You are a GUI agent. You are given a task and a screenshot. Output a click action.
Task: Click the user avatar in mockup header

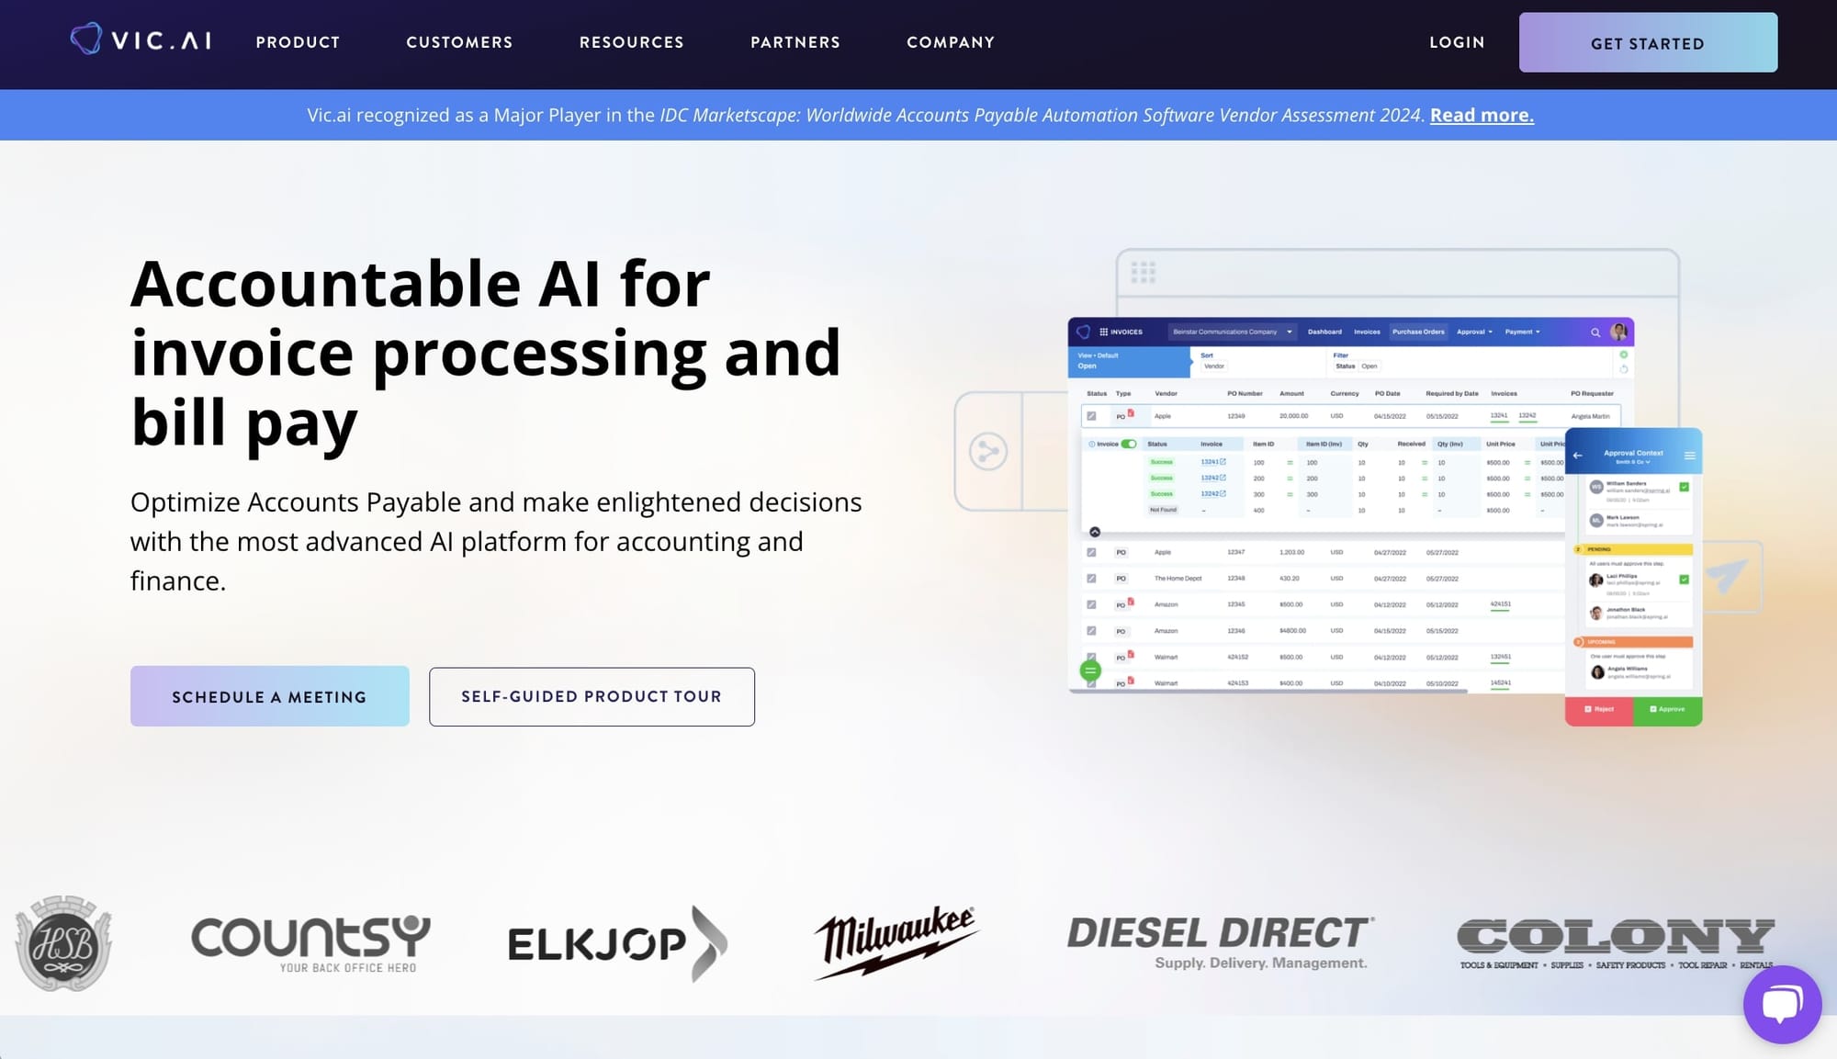point(1618,332)
